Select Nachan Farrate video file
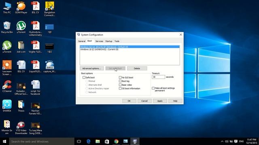The width and height of the screenshot is (259, 145). [x=35, y=108]
